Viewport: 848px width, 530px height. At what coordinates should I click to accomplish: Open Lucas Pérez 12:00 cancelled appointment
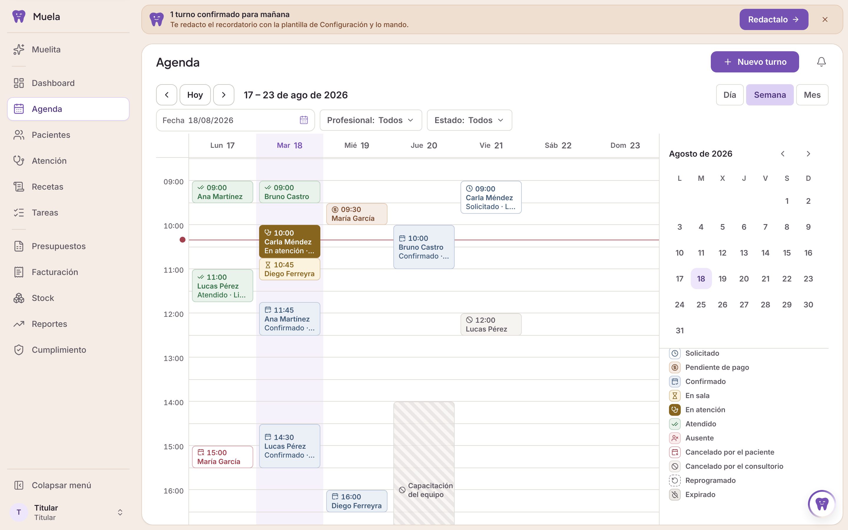(x=491, y=324)
